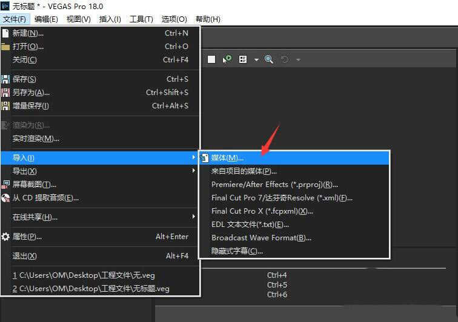Viewport: 458px width, 322px height.
Task: Open the 编辑(E) menu
Action: pos(46,19)
